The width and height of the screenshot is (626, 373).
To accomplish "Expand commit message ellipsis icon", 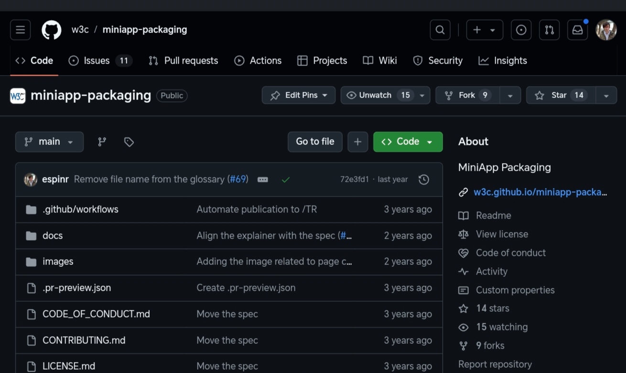I will point(263,180).
